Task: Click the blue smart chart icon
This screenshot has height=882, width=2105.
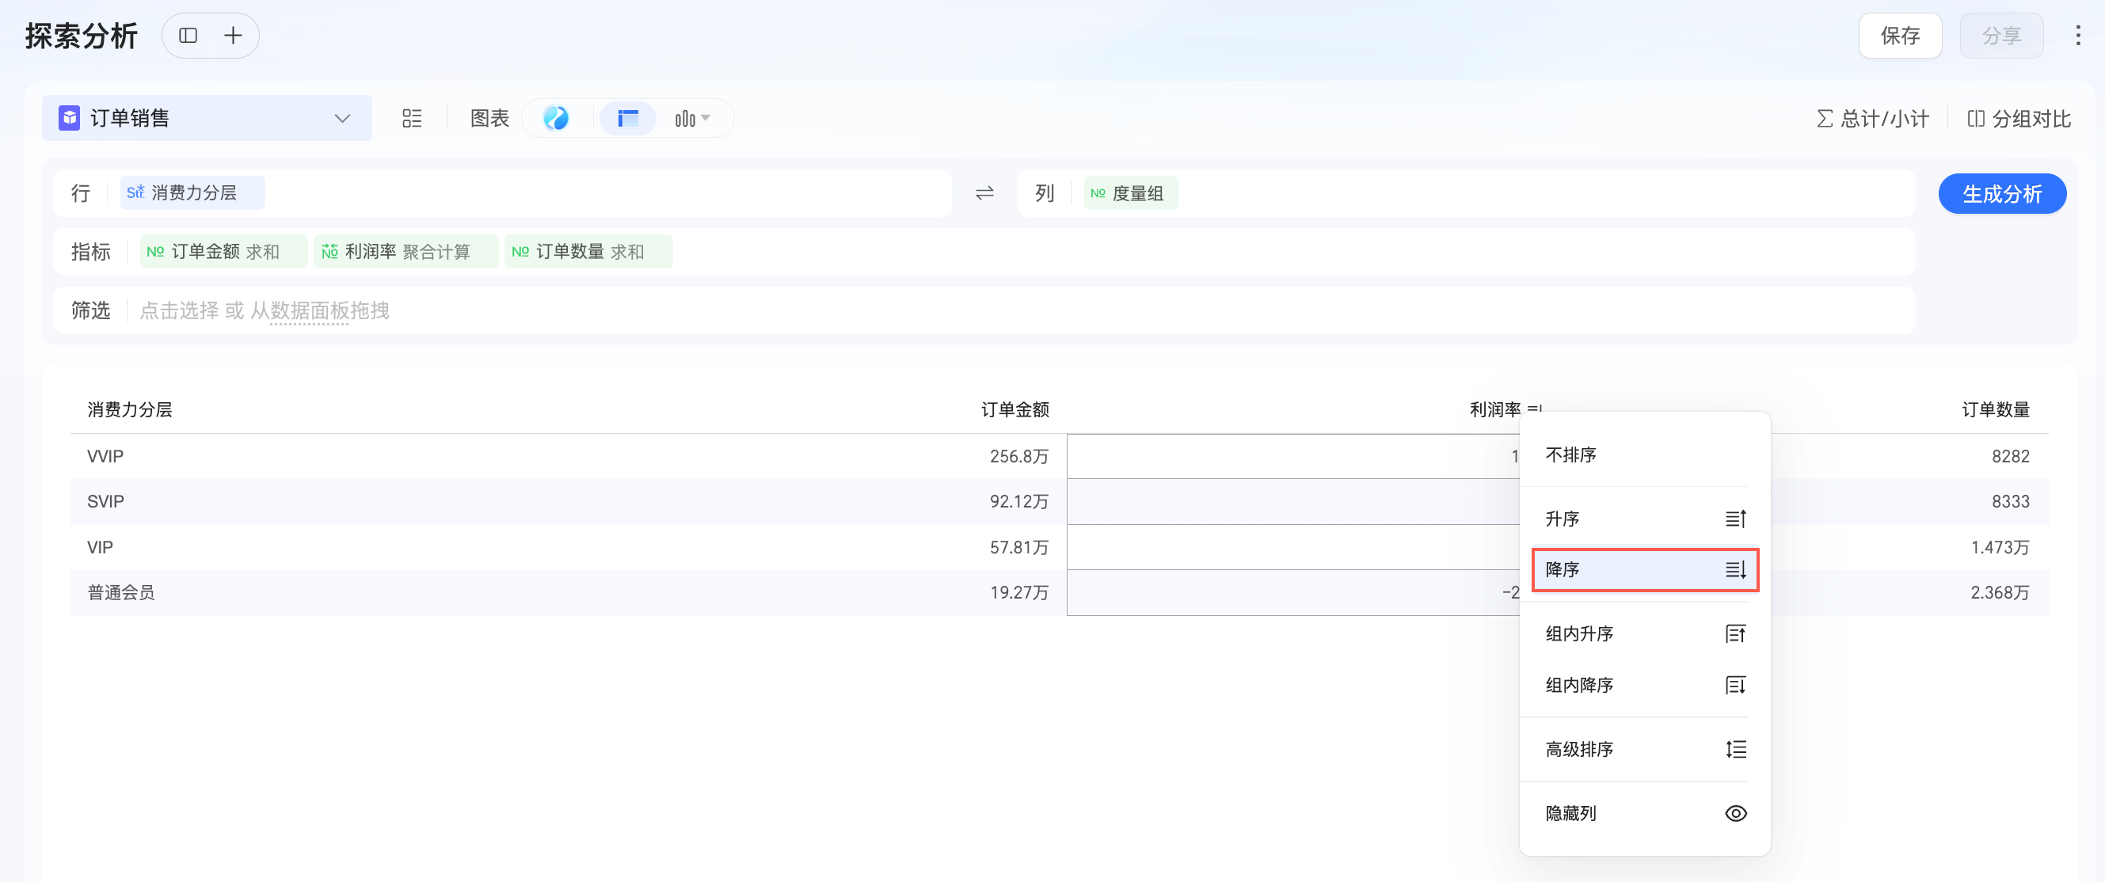Action: [x=556, y=119]
